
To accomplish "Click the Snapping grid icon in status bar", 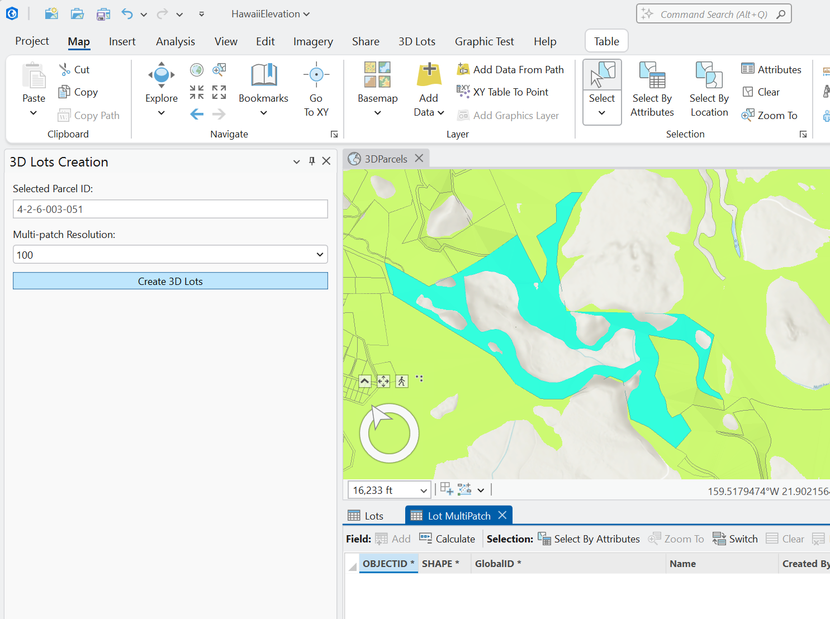I will (x=447, y=489).
